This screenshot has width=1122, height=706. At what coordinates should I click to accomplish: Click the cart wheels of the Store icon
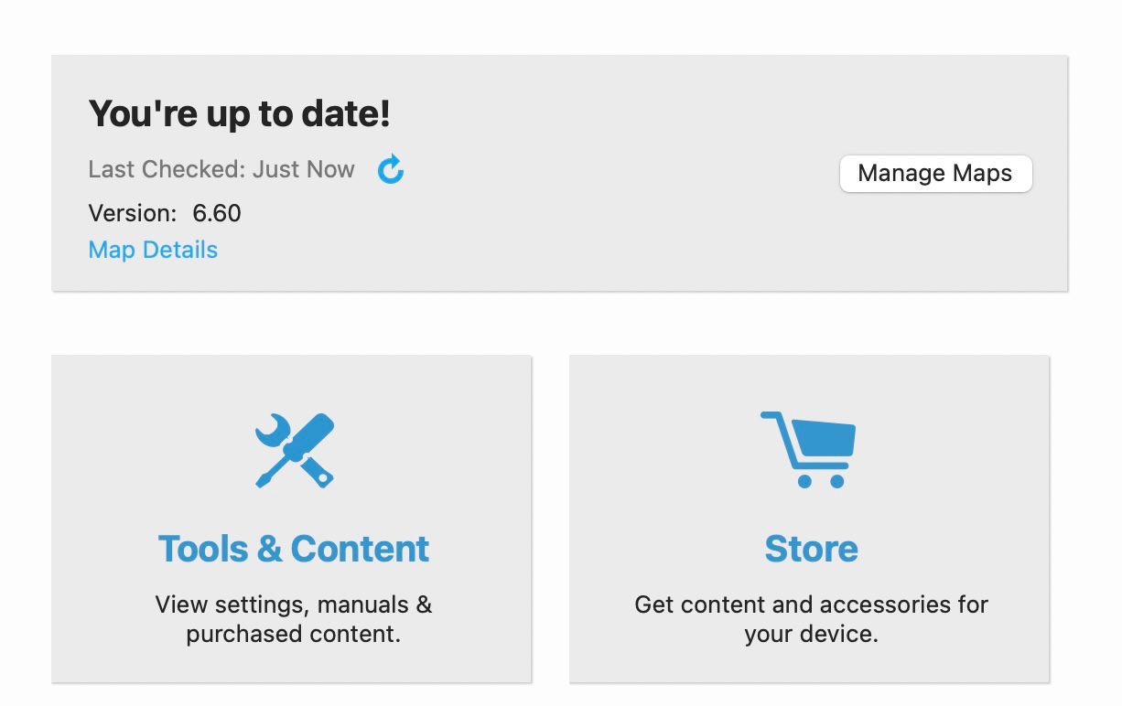[x=821, y=480]
